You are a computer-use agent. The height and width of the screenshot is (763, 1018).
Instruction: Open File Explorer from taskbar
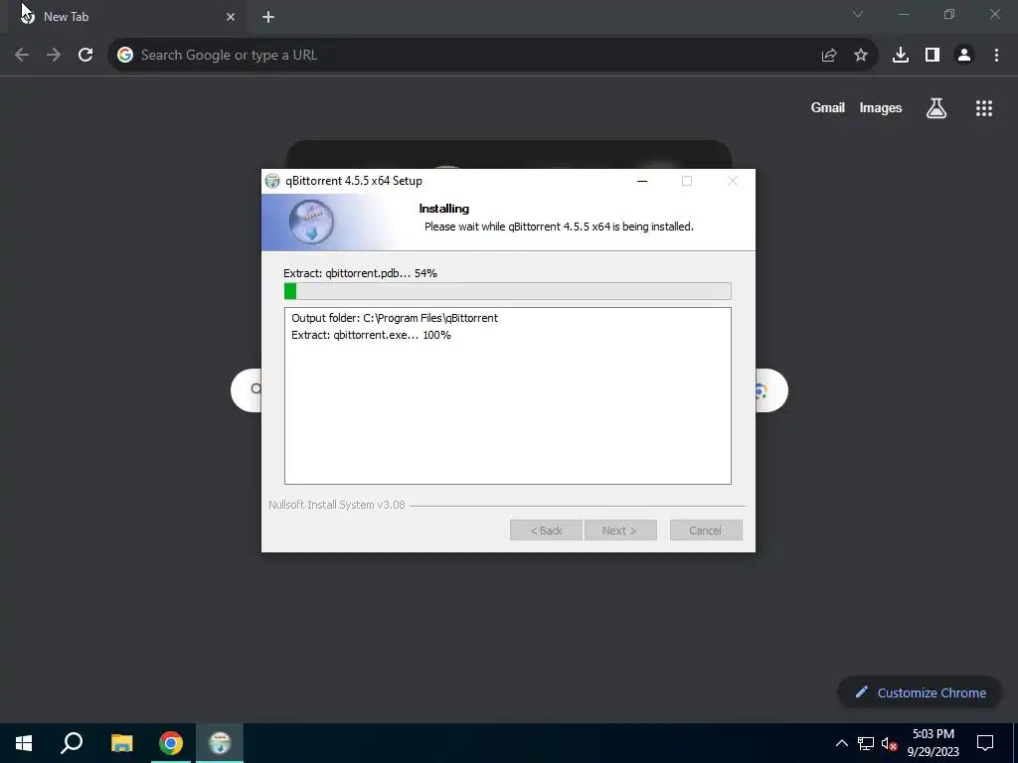(121, 743)
